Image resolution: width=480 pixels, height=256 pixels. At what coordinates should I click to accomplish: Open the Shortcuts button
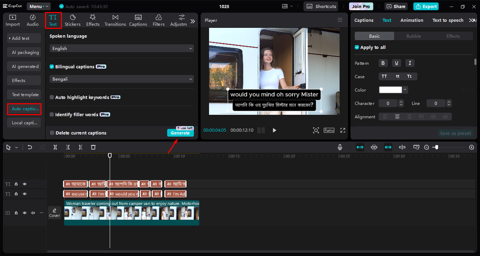click(321, 6)
